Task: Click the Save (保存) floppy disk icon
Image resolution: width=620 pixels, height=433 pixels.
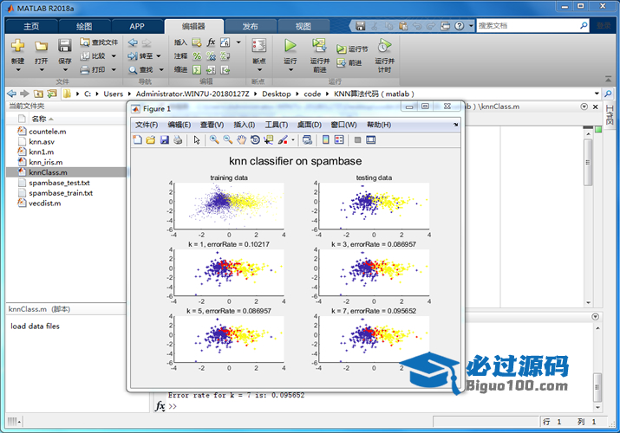Action: pos(64,46)
